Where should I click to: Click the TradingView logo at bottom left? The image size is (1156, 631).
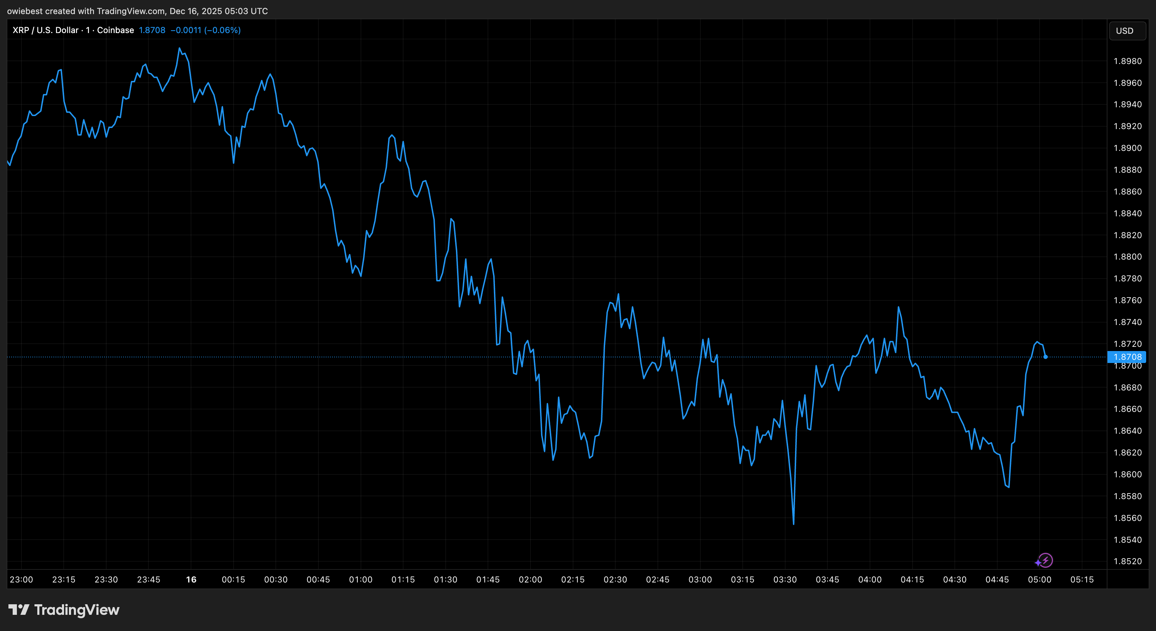click(64, 610)
